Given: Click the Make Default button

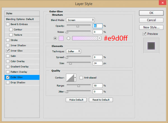Looking at the screenshot, I should pyautogui.click(x=76, y=100).
